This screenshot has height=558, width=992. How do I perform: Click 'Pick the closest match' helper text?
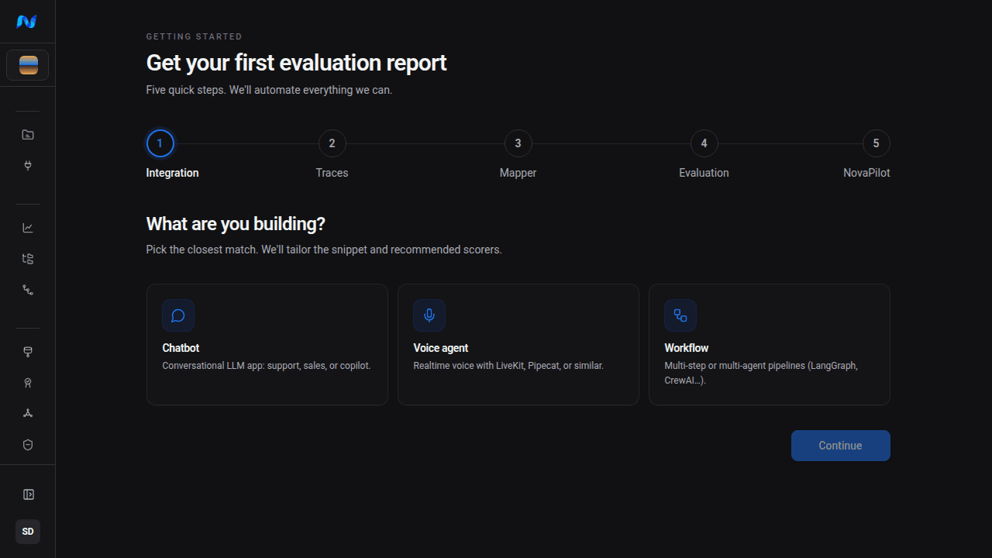[x=324, y=250]
